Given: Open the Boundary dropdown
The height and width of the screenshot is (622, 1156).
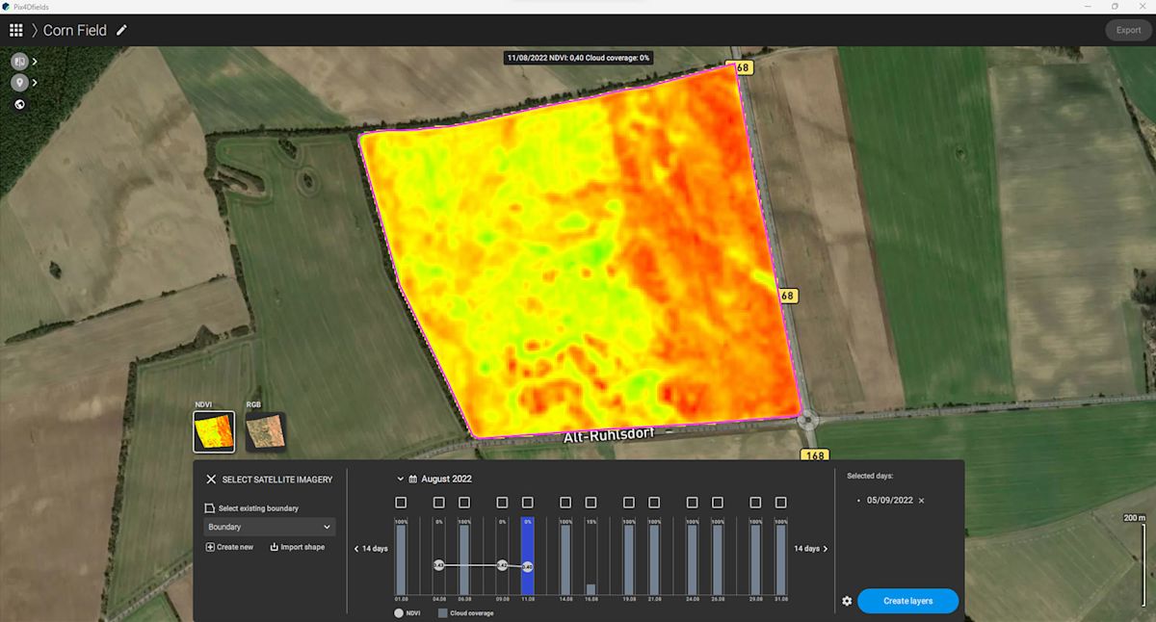Looking at the screenshot, I should click(269, 527).
